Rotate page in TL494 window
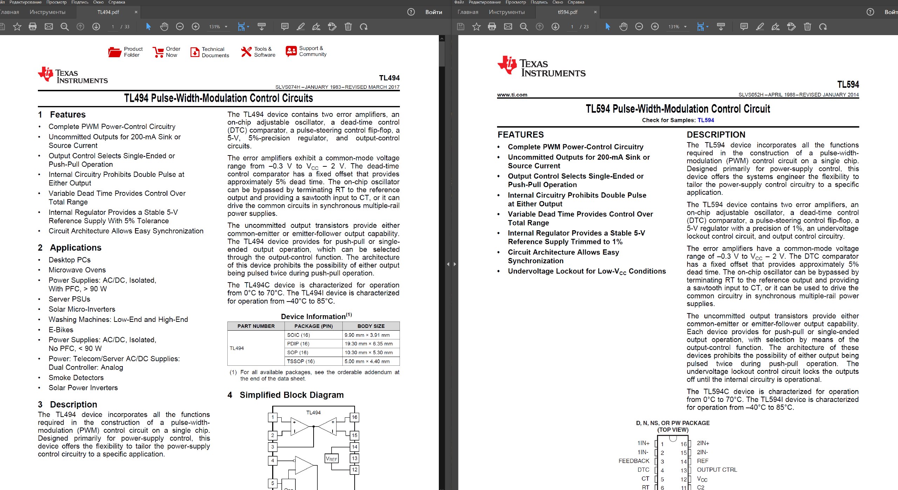This screenshot has width=898, height=490. pos(364,27)
